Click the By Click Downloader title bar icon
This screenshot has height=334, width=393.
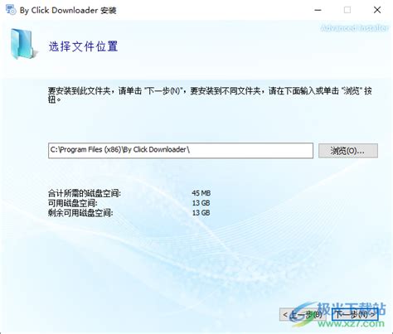pos(11,10)
